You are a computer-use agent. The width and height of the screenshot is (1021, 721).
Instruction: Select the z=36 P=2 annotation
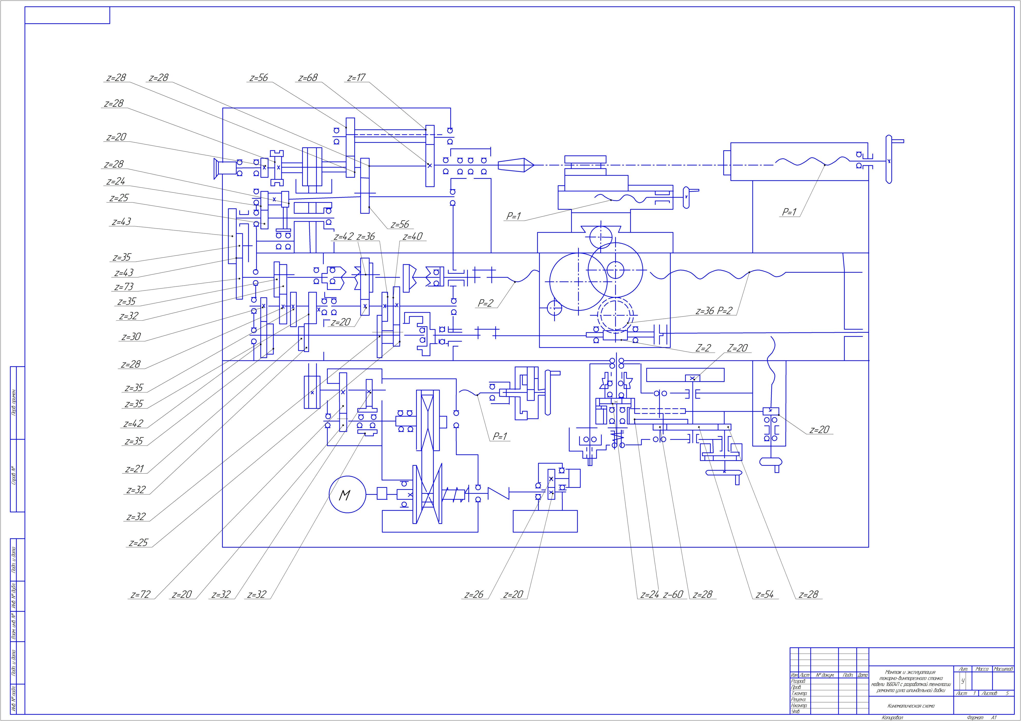coord(714,311)
